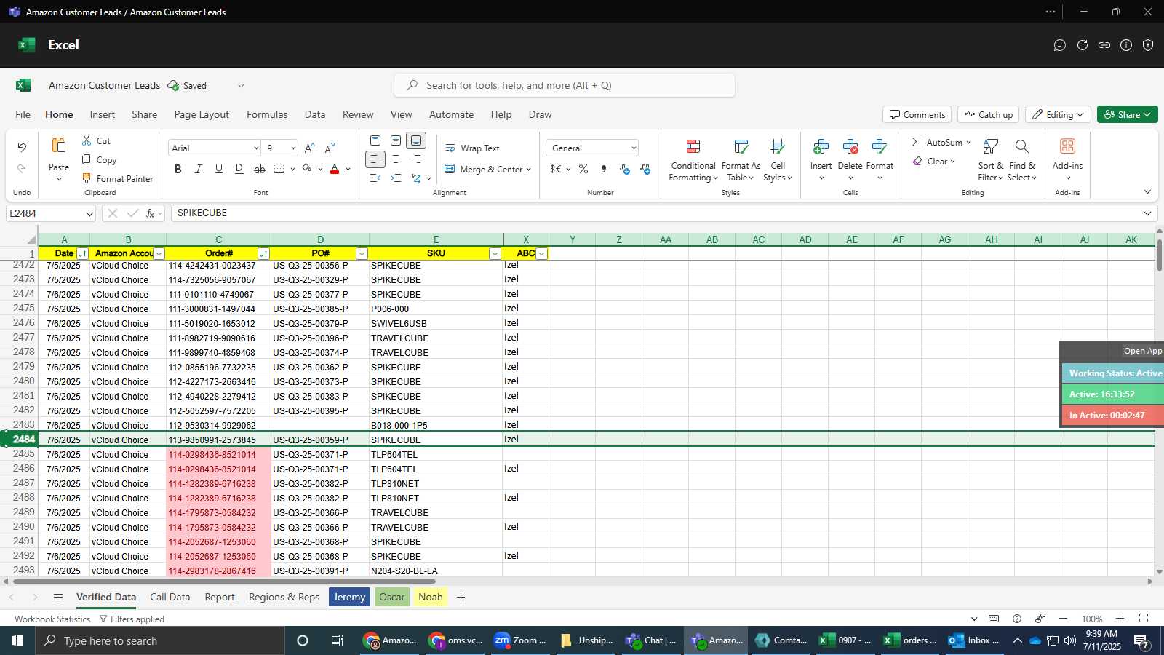Click the green Share button
The height and width of the screenshot is (655, 1164).
tap(1127, 114)
